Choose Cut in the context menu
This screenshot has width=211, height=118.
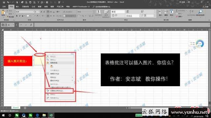[x=60, y=57]
